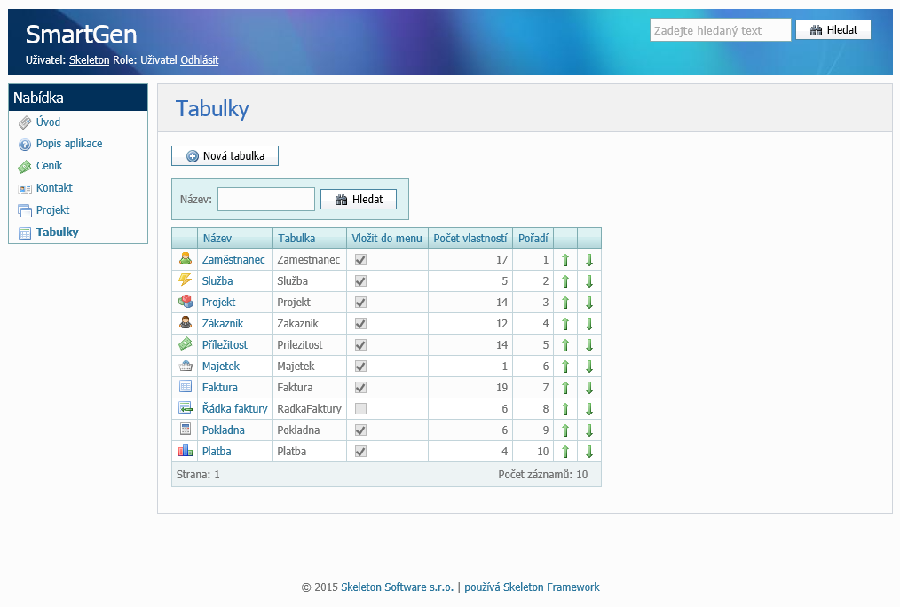Sort by Počet vlastností column header
The image size is (900, 607).
point(470,239)
